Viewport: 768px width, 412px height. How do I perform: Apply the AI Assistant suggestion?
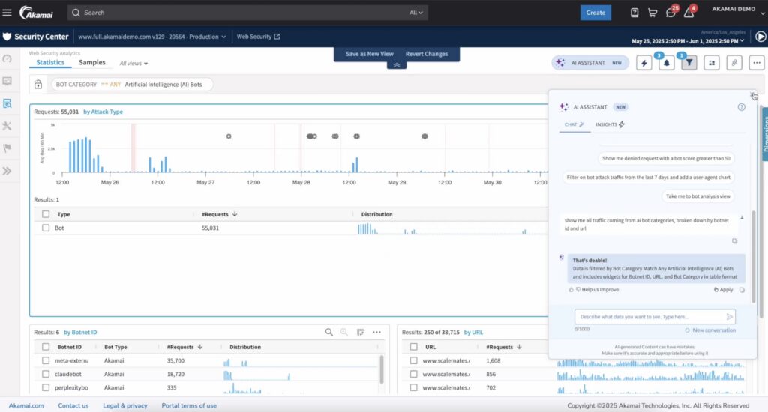coord(724,290)
